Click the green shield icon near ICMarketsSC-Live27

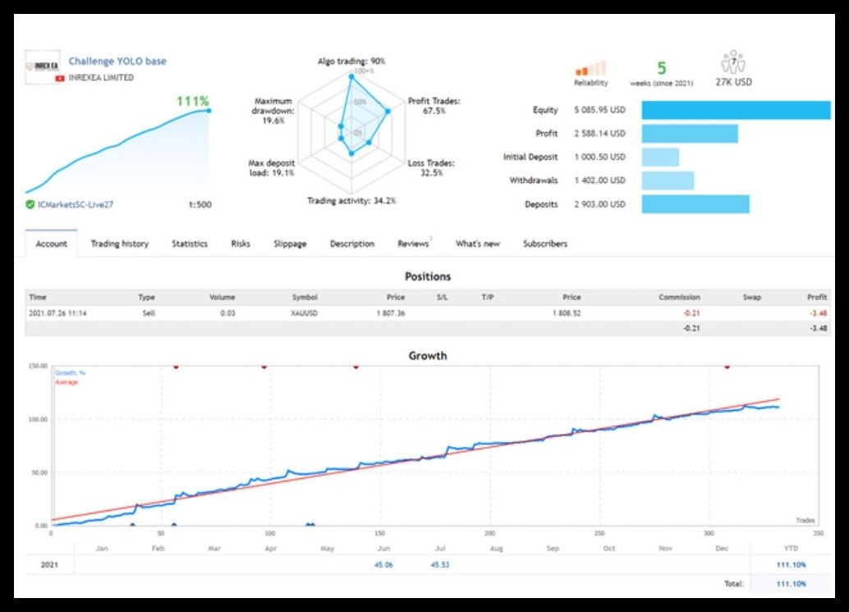30,204
